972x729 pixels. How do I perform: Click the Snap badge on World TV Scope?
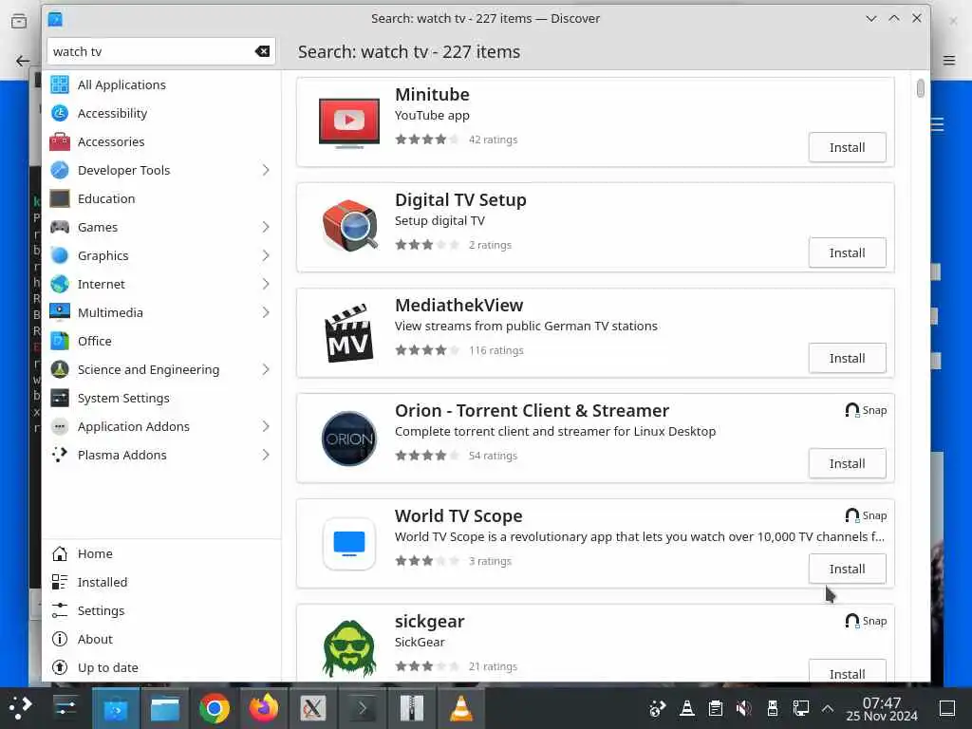coord(866,515)
